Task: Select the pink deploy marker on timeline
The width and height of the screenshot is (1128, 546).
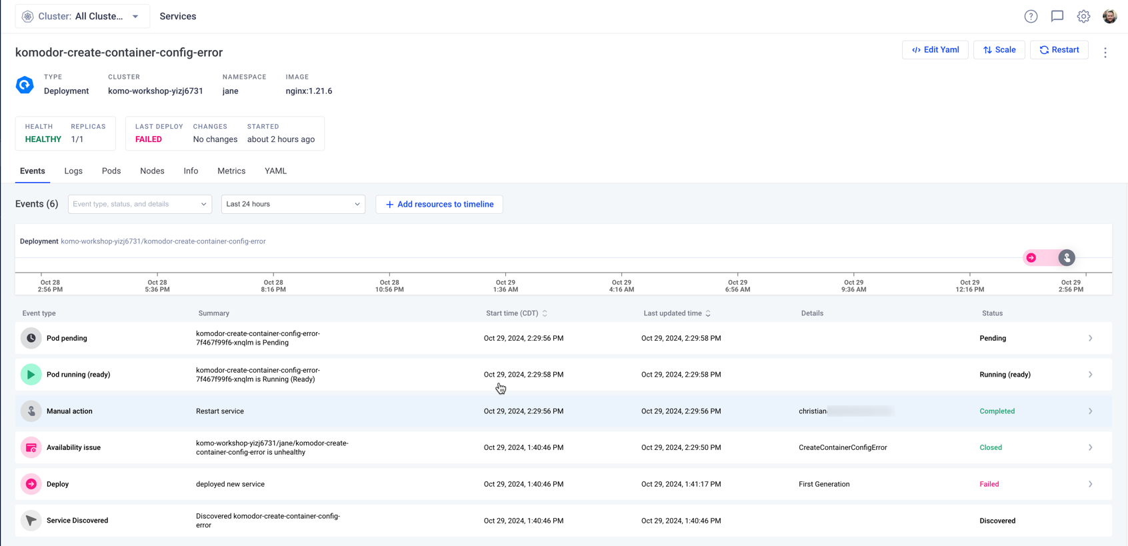Action: click(1031, 258)
